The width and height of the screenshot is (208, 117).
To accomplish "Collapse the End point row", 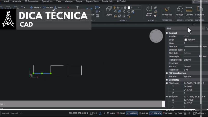I will 167,96.
